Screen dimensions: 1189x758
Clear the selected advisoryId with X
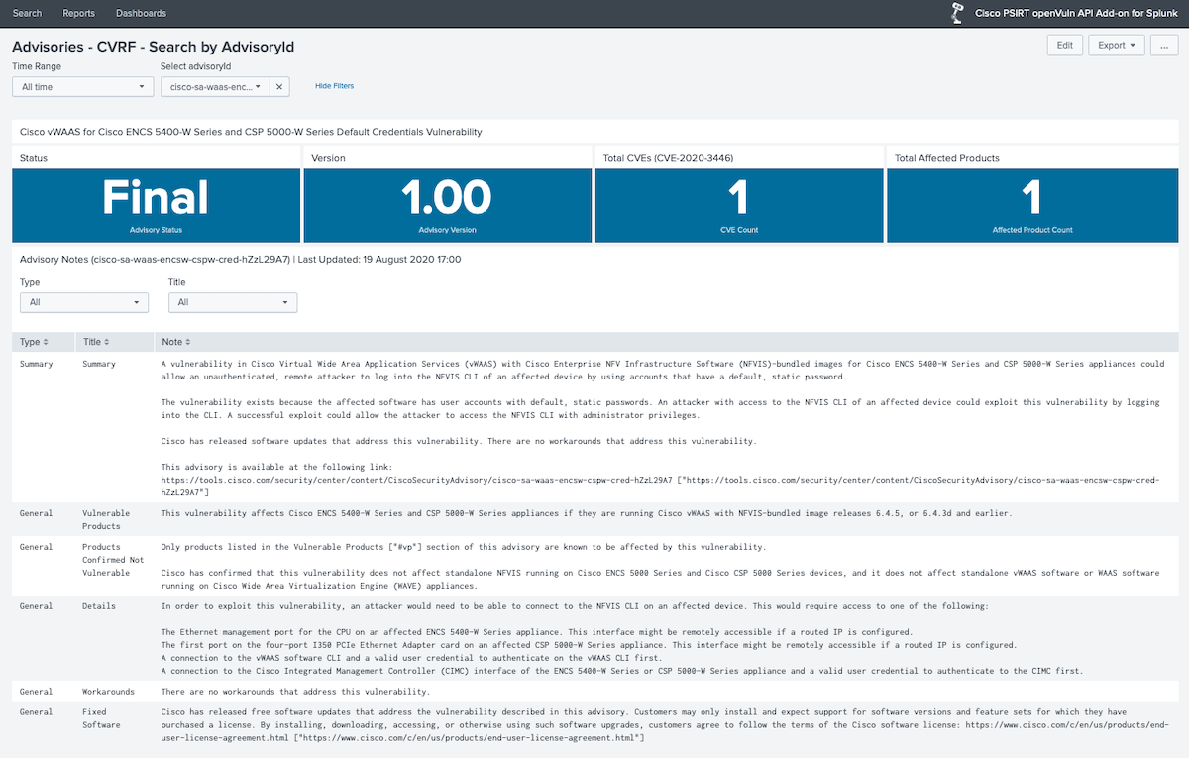click(x=279, y=87)
